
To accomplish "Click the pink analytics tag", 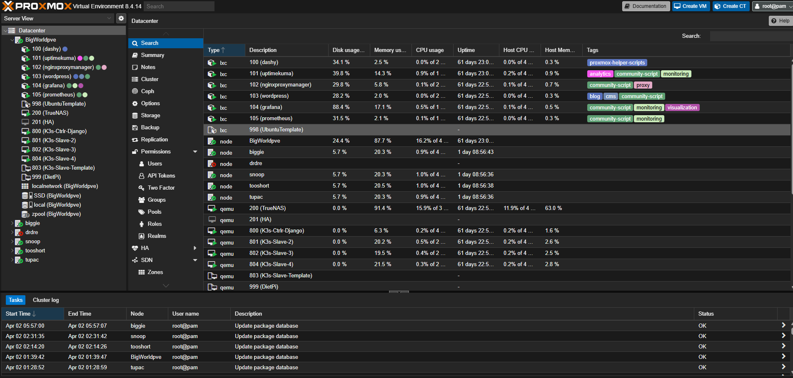I will [600, 74].
